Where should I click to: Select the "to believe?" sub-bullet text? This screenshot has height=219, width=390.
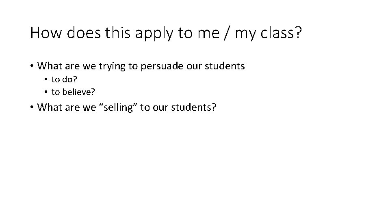click(73, 92)
